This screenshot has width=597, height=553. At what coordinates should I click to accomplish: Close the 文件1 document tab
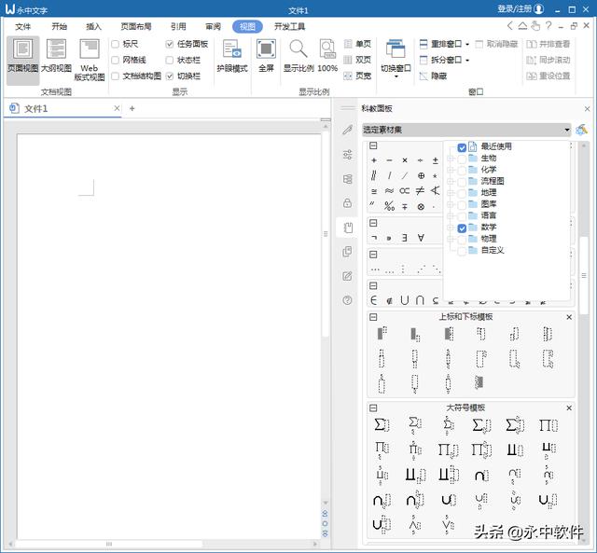coord(117,108)
